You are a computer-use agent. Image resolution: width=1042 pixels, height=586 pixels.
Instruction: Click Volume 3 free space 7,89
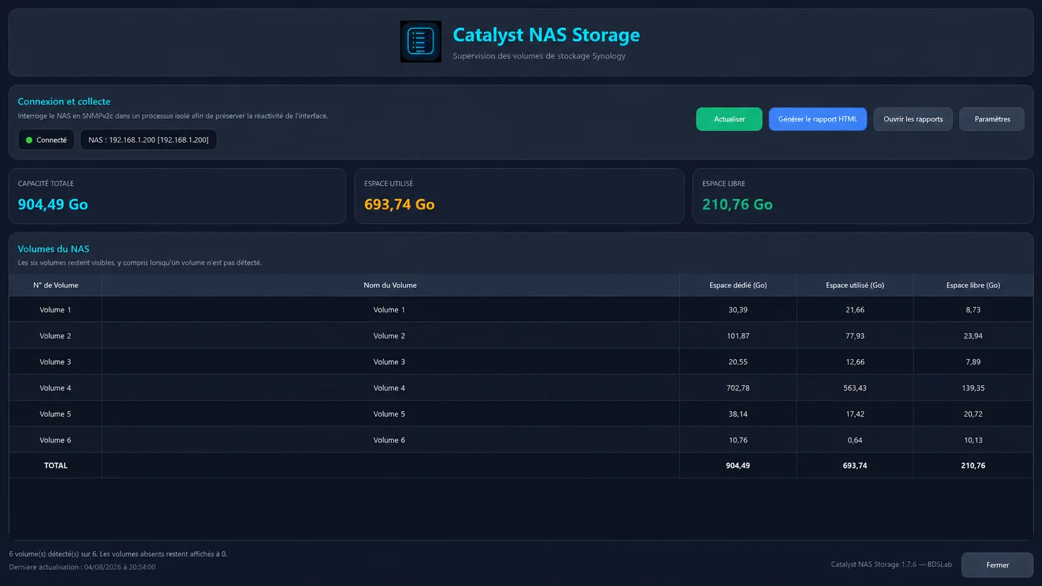(973, 362)
